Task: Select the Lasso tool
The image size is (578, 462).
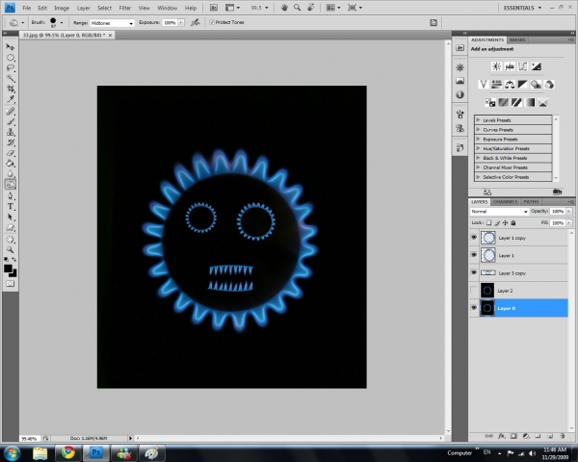Action: (x=11, y=68)
